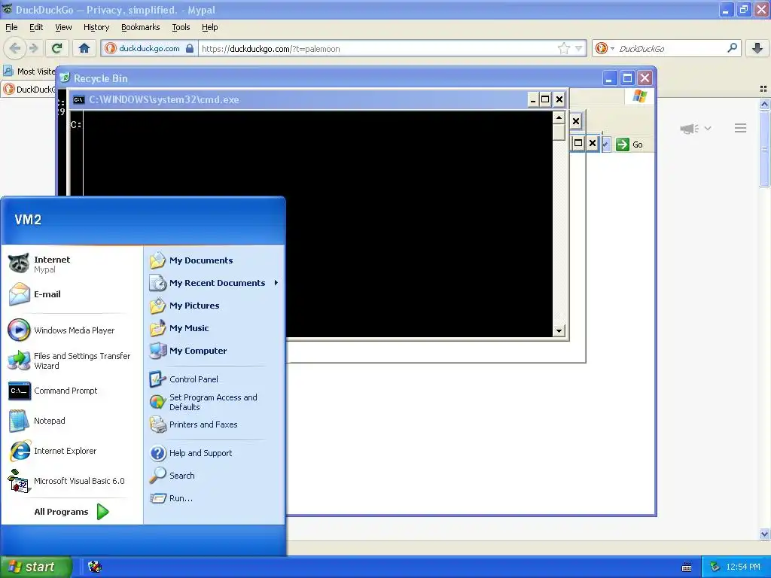Expand All Programs list
Viewport: 771px width, 578px height.
72,512
